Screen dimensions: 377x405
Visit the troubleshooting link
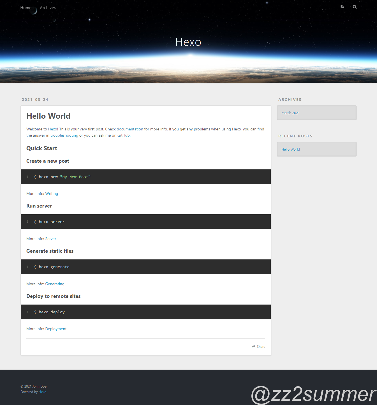click(64, 135)
